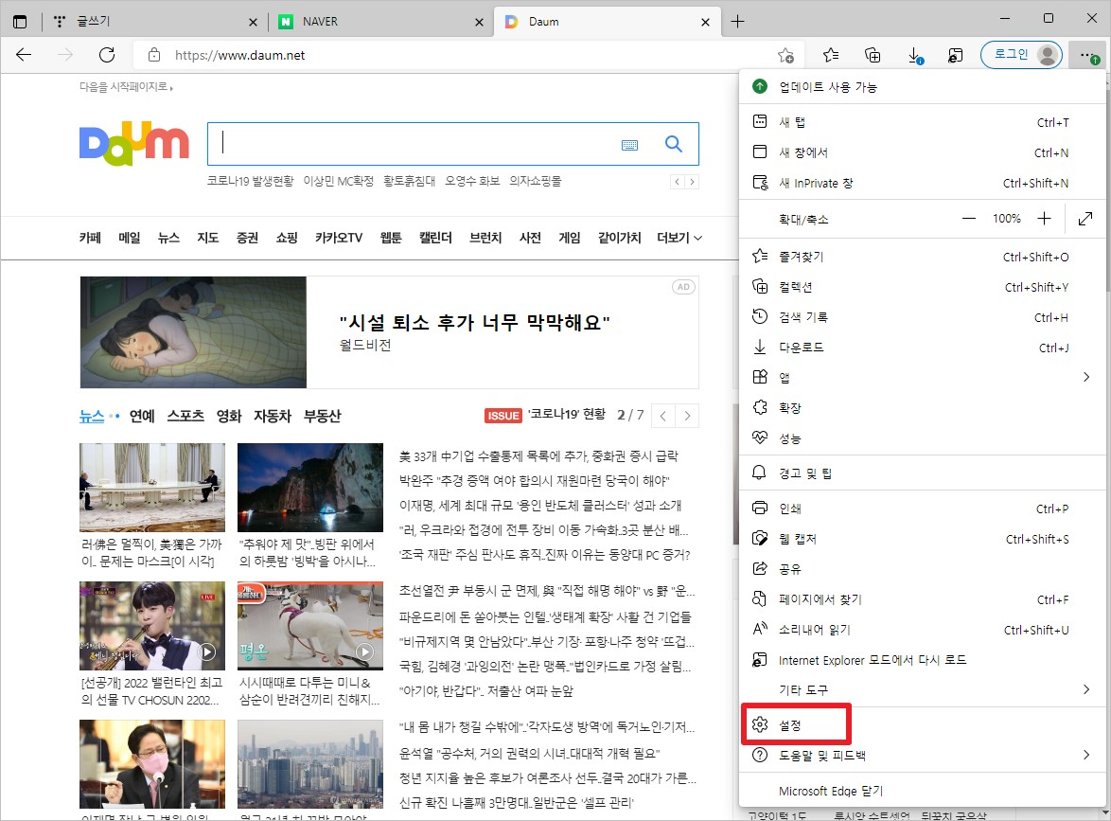Click the browser back arrow
This screenshot has width=1111, height=821.
click(x=24, y=55)
